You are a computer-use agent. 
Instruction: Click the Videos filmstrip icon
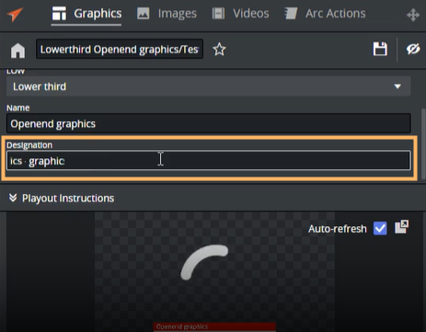click(x=218, y=14)
